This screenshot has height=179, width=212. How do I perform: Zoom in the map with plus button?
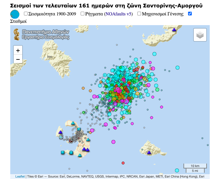(18, 51)
